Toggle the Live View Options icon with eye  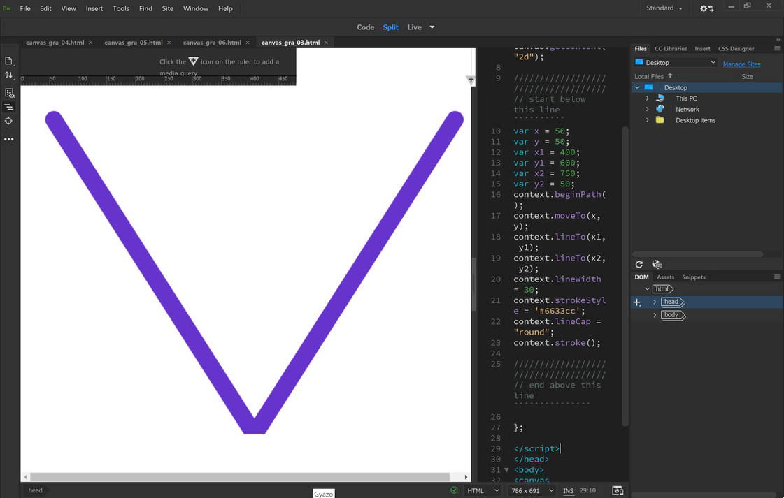(x=9, y=93)
